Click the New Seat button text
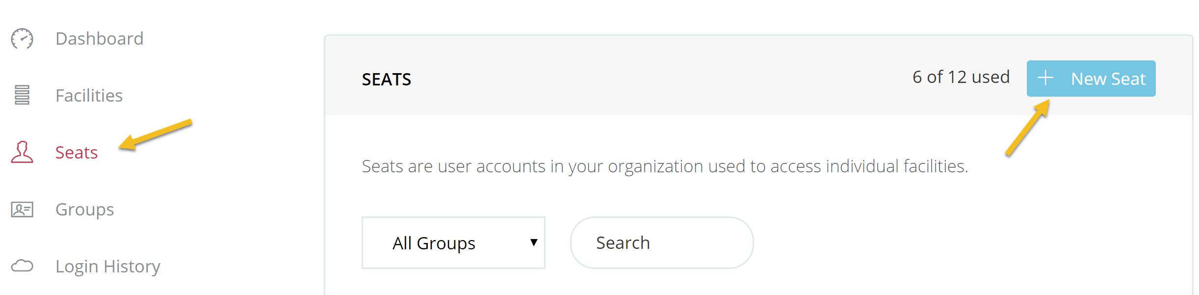Screen dimensions: 1199x295 coord(1108,79)
